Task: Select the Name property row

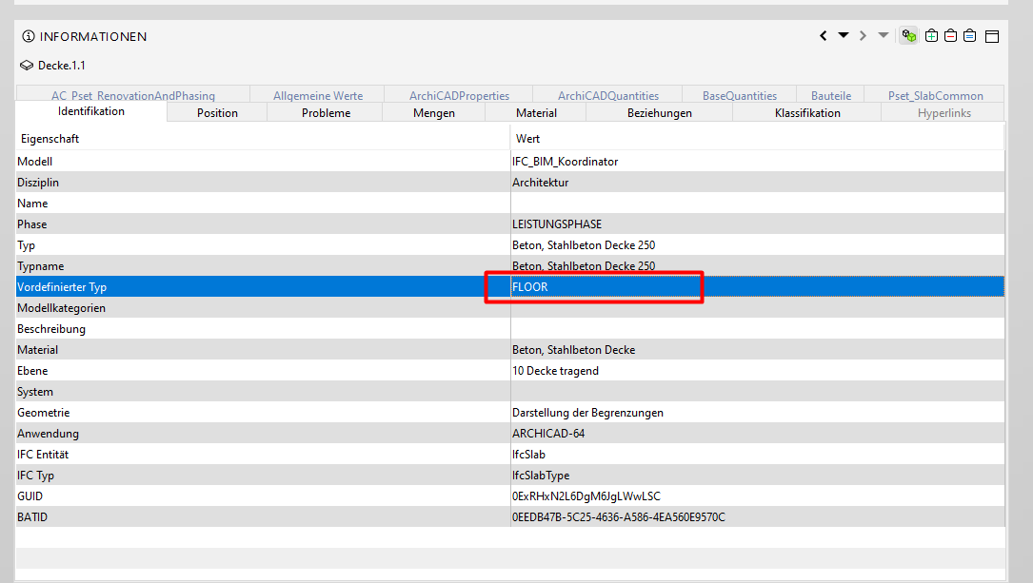Action: (x=510, y=204)
